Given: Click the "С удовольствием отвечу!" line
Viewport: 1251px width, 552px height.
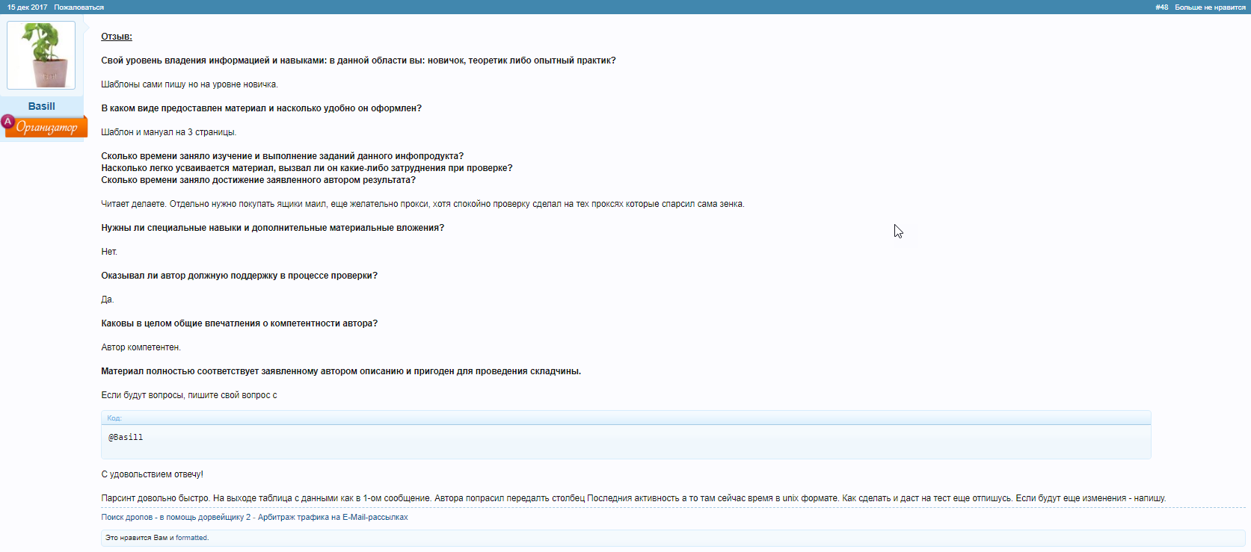Looking at the screenshot, I should tap(152, 474).
